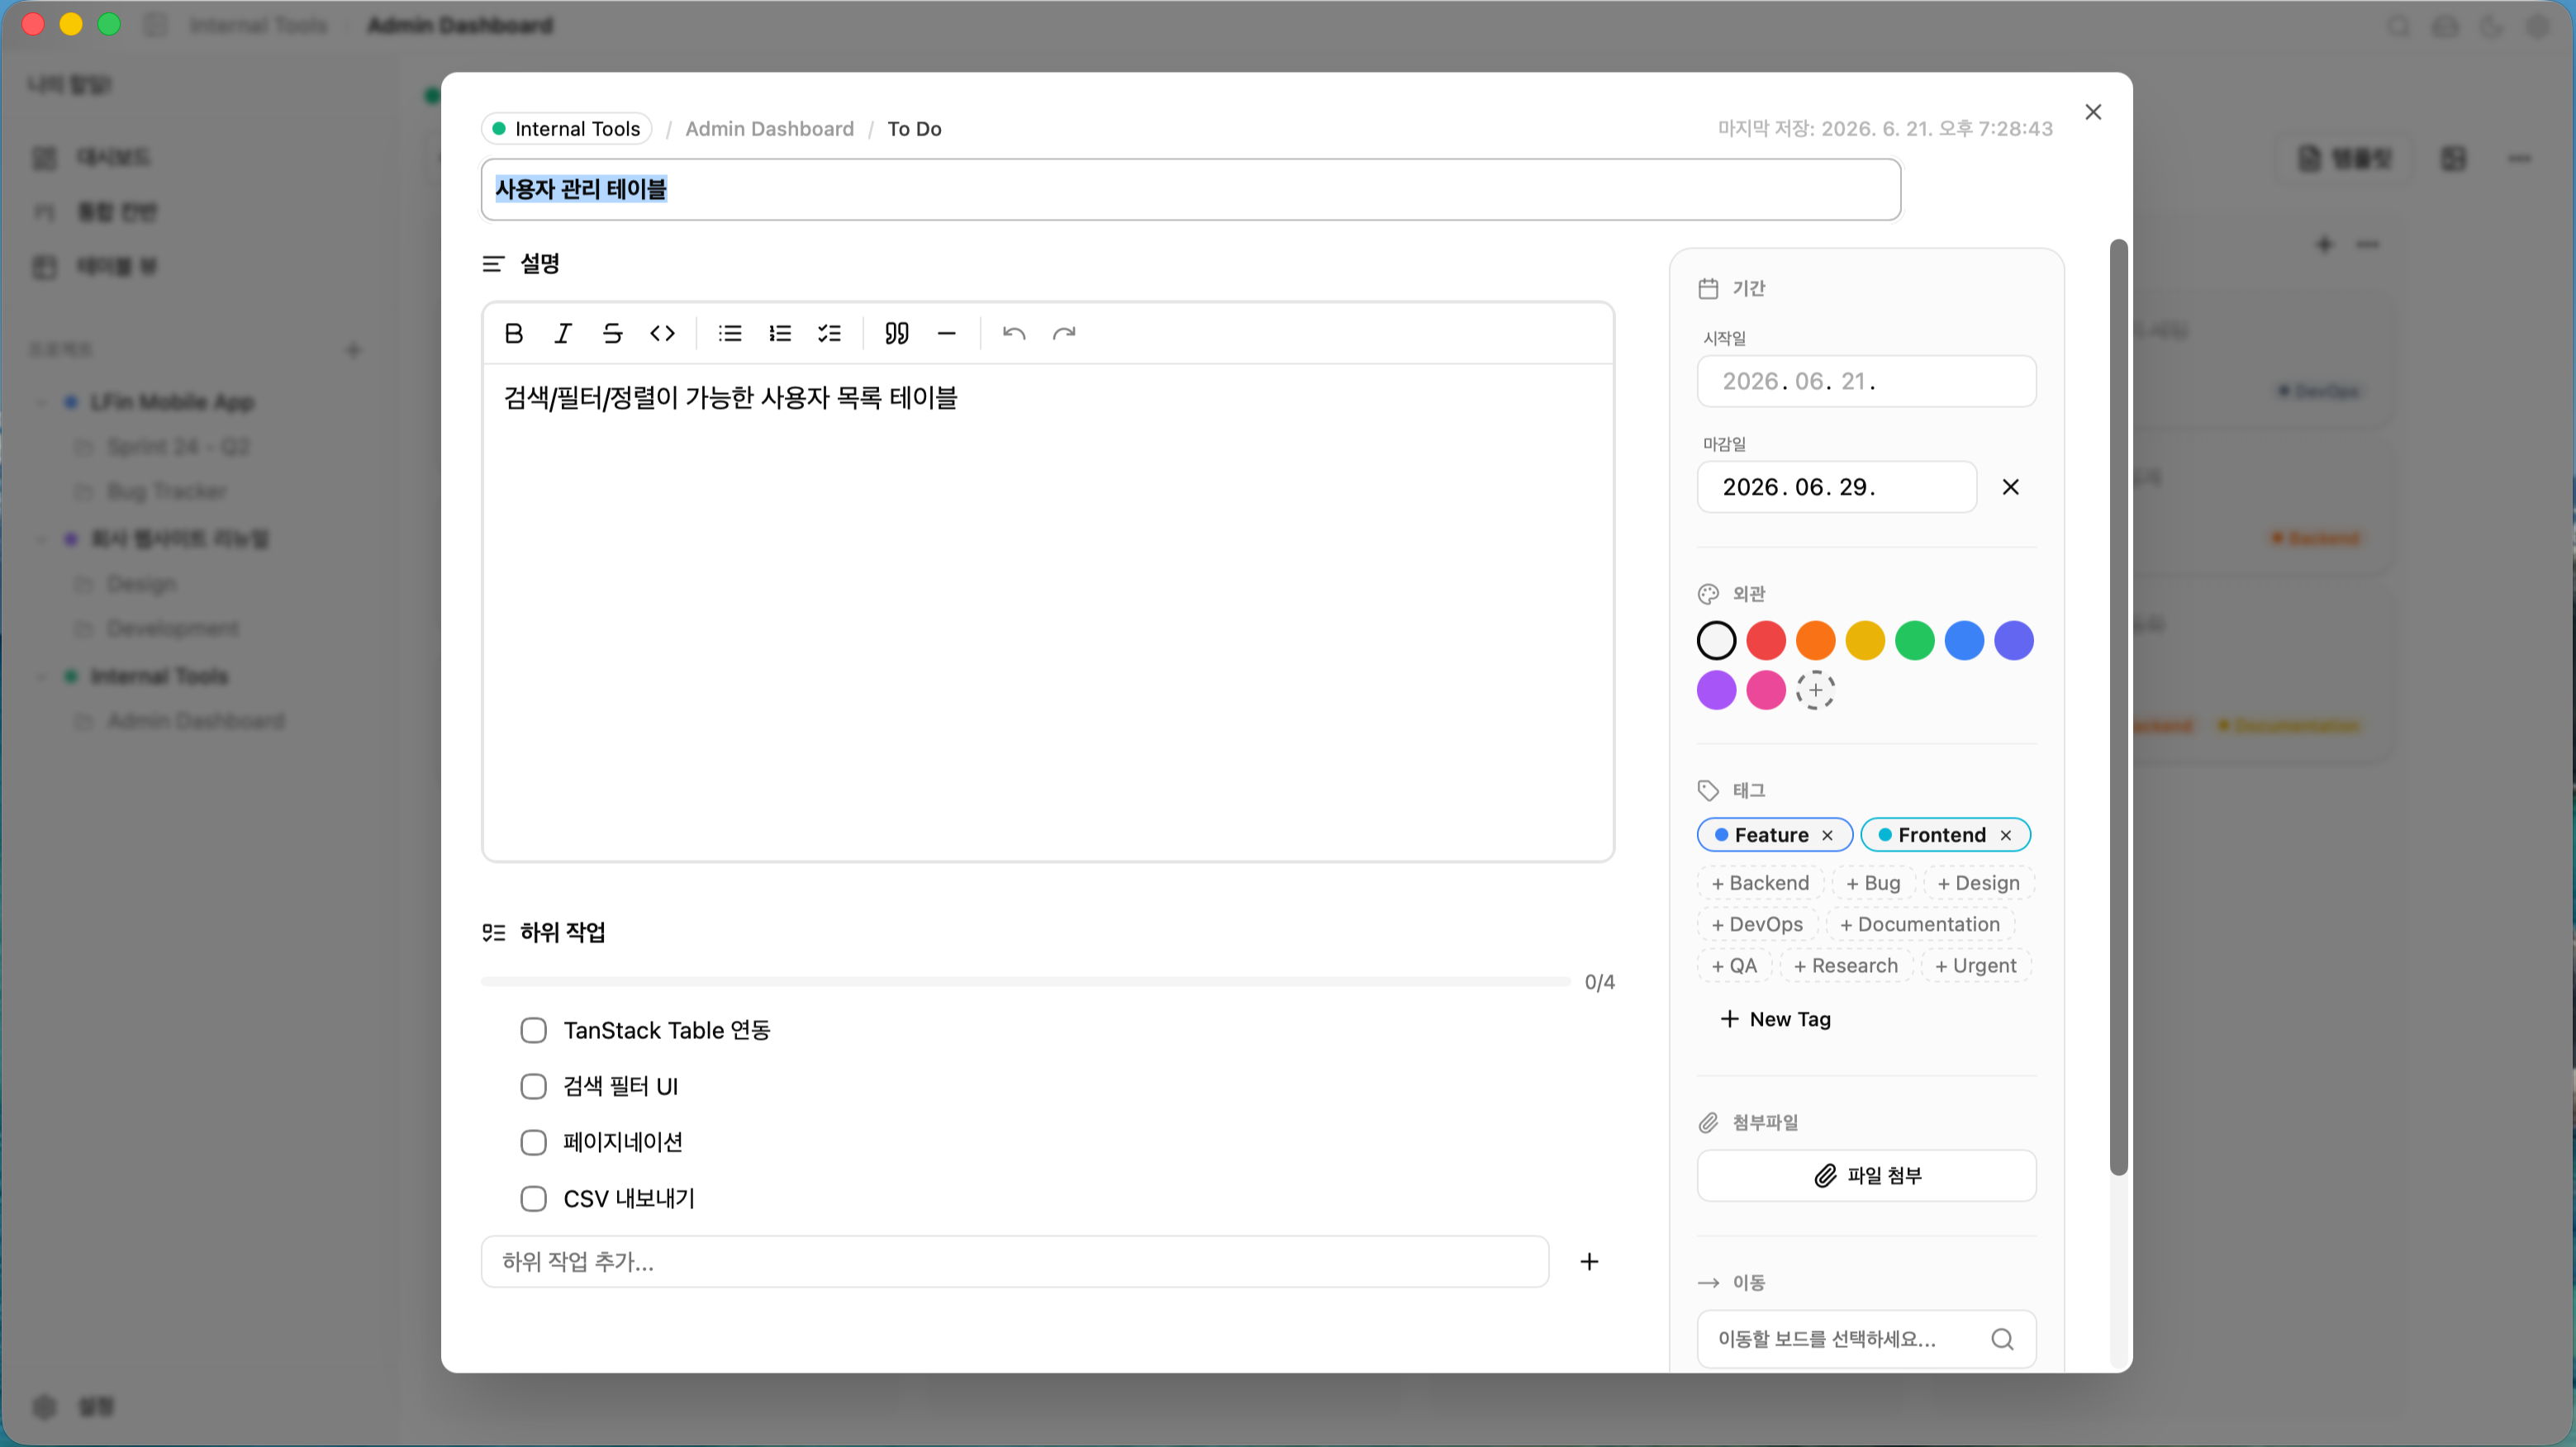2576x1447 pixels.
Task: Close the task detail dialog
Action: point(2093,112)
